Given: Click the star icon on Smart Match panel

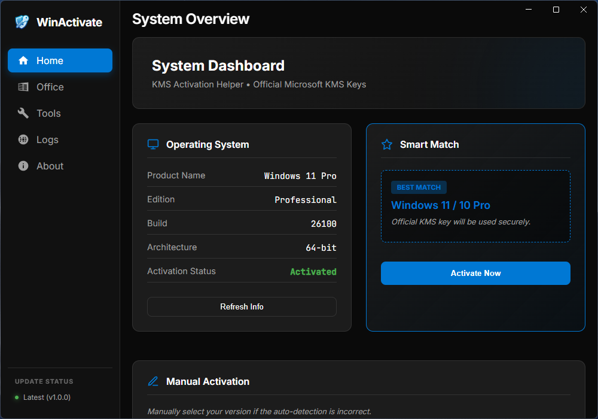Looking at the screenshot, I should 386,144.
